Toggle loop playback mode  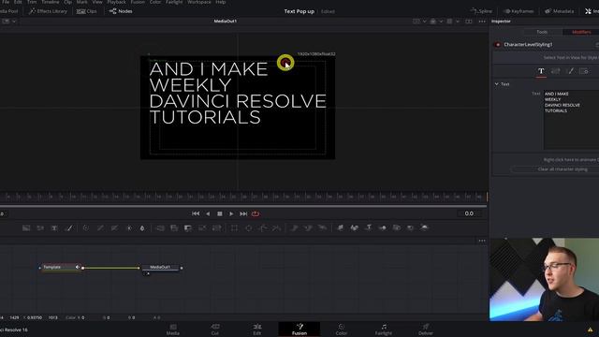(x=256, y=213)
